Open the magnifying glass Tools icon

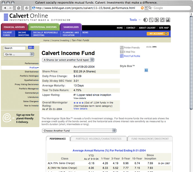151,20
